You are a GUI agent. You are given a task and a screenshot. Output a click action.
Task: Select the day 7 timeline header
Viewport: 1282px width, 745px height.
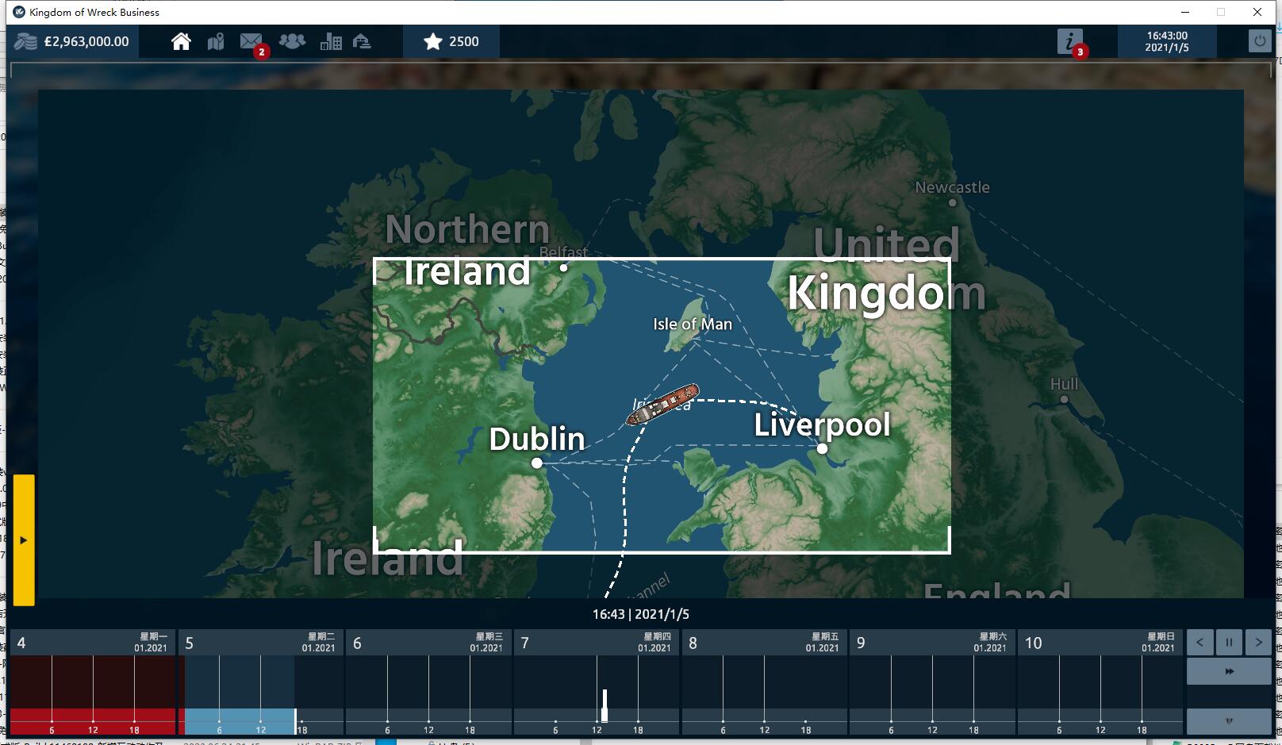[596, 643]
